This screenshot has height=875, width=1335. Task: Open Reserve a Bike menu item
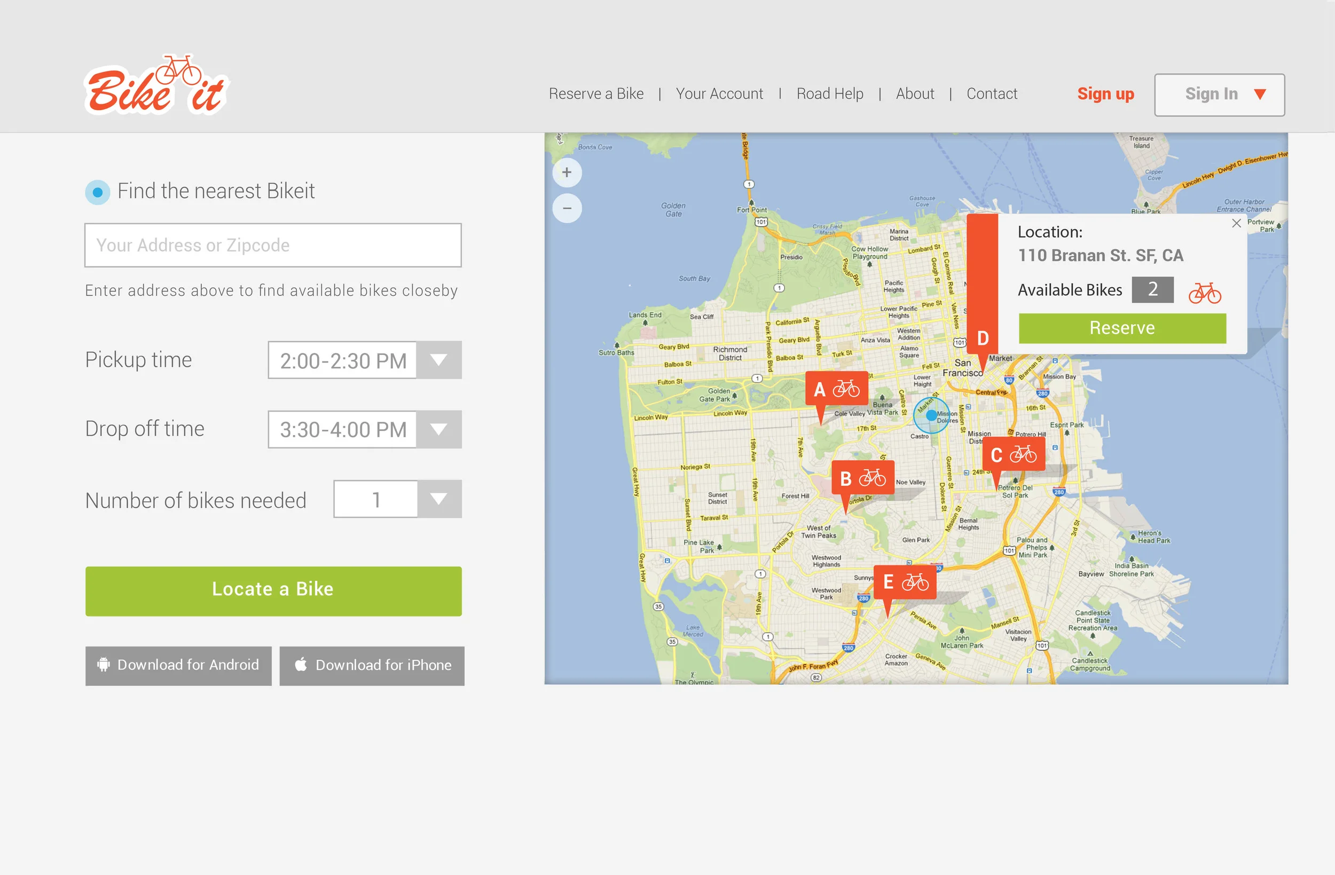[x=596, y=93]
